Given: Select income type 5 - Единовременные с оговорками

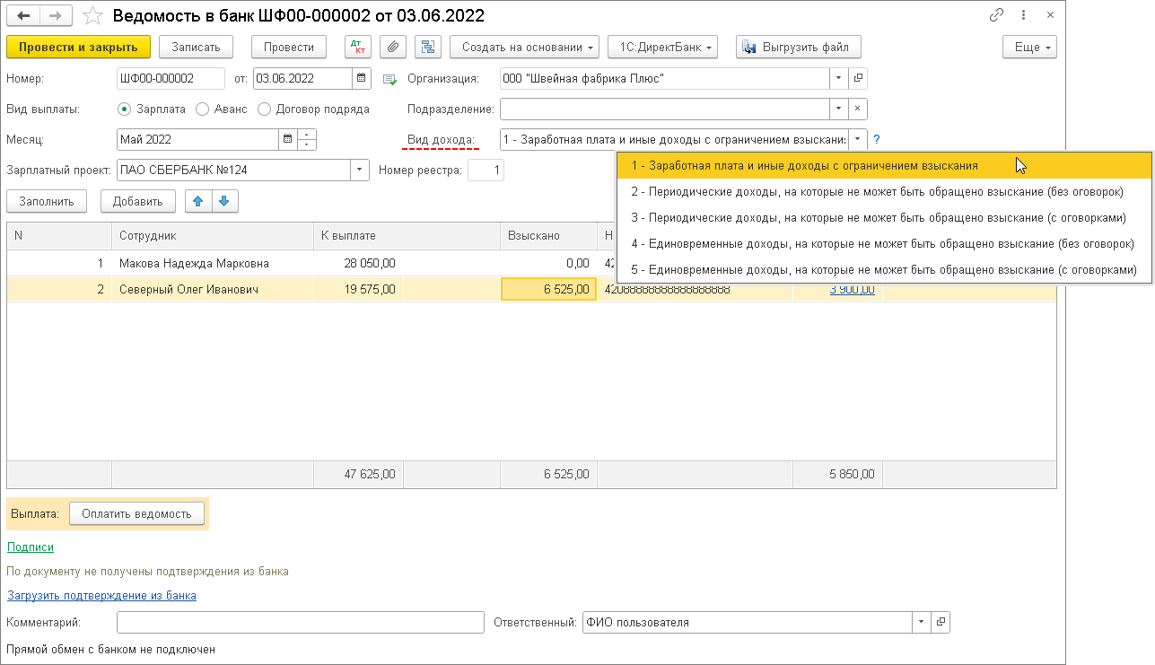Looking at the screenshot, I should (x=884, y=269).
